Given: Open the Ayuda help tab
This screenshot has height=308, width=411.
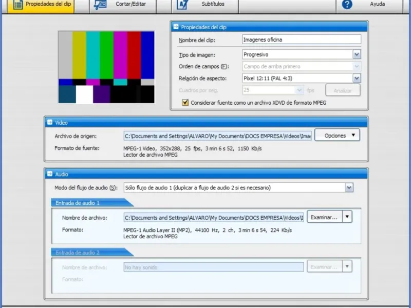Looking at the screenshot, I should coord(369,6).
